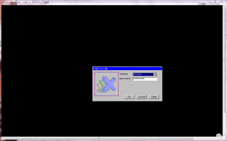Click the xrdp X logo image
The height and width of the screenshot is (141, 227).
[x=106, y=84]
